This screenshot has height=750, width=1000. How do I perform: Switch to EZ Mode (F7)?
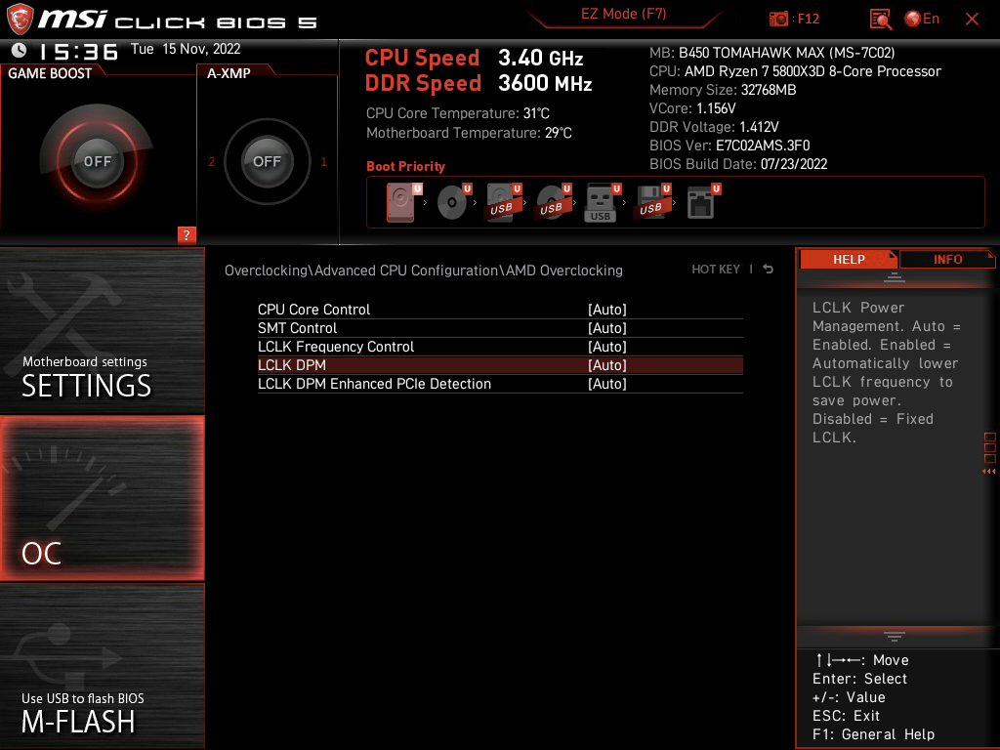coord(623,14)
